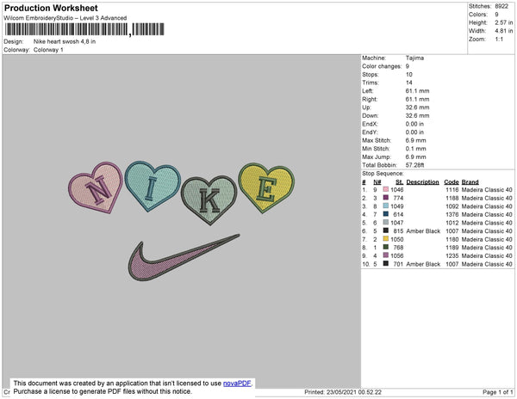Click the Left 61.1 mm row
The height and width of the screenshot is (399, 517).
click(396, 91)
